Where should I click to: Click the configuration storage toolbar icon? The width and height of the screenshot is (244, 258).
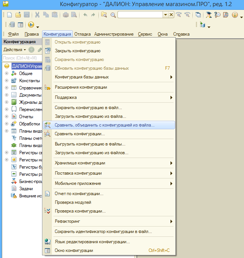202,25
